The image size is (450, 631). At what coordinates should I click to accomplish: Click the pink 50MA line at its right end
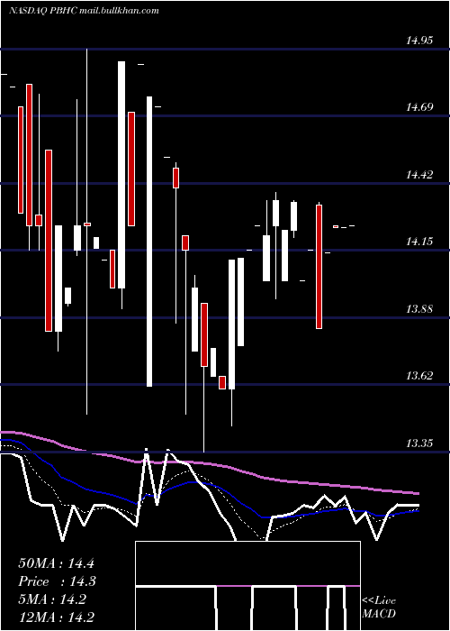(x=416, y=493)
